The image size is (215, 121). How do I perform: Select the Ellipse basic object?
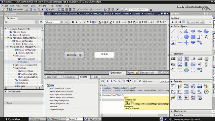pos(193,31)
